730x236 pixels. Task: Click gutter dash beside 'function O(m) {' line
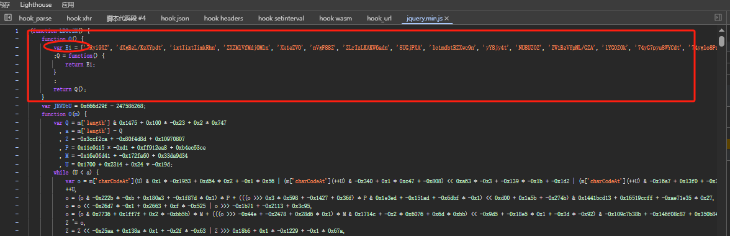[x=17, y=114]
